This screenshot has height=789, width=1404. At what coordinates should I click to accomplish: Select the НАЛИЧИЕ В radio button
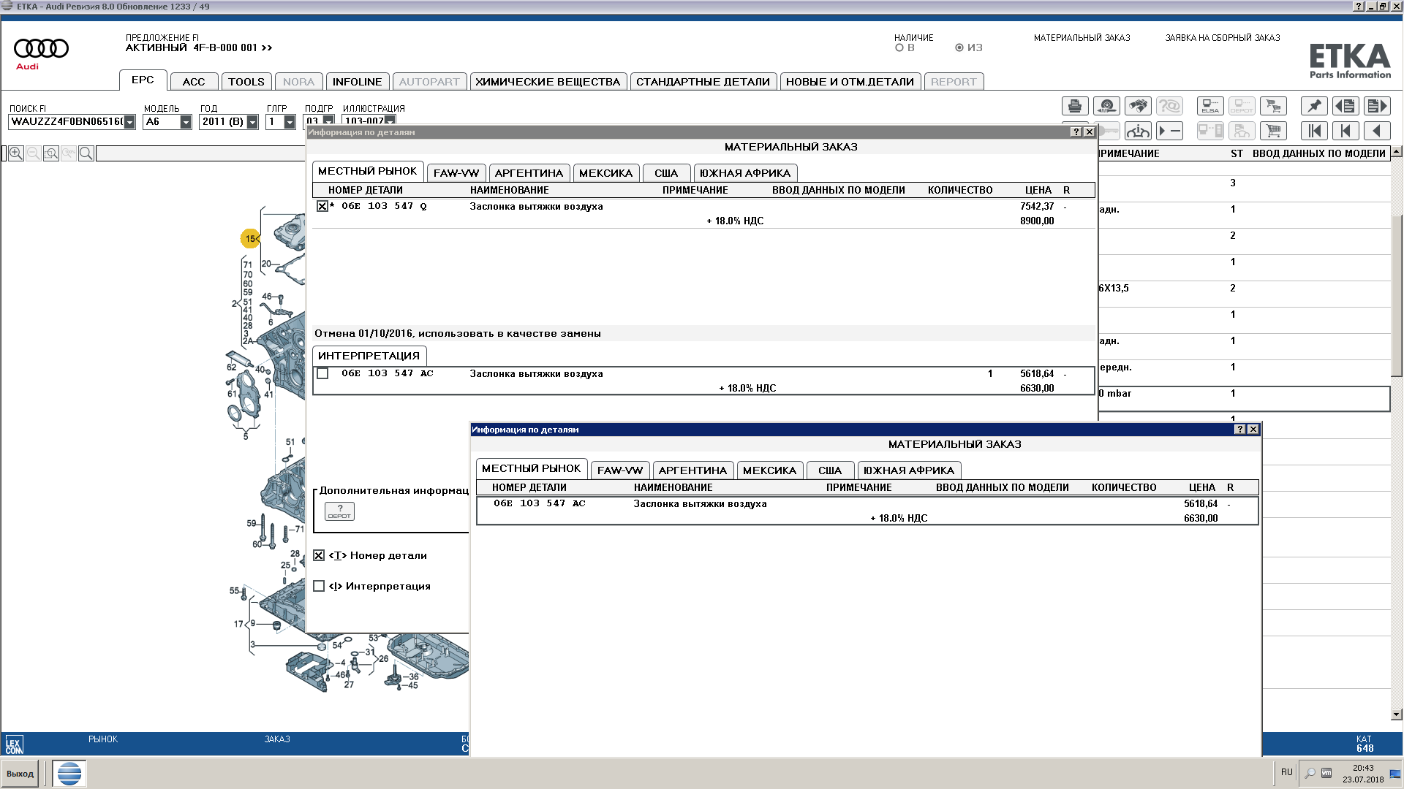tap(899, 47)
